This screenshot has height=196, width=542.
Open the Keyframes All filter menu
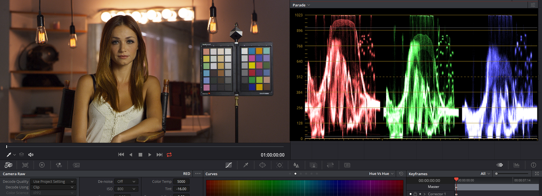point(486,174)
